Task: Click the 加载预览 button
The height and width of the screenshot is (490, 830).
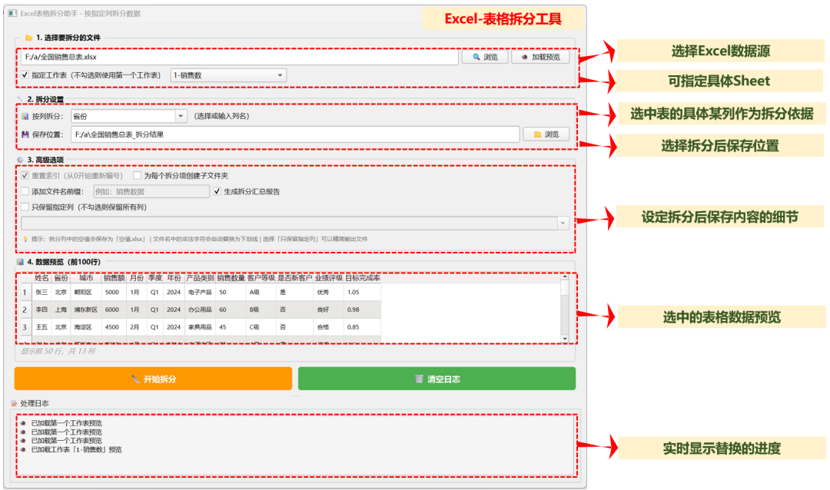Action: click(x=540, y=57)
